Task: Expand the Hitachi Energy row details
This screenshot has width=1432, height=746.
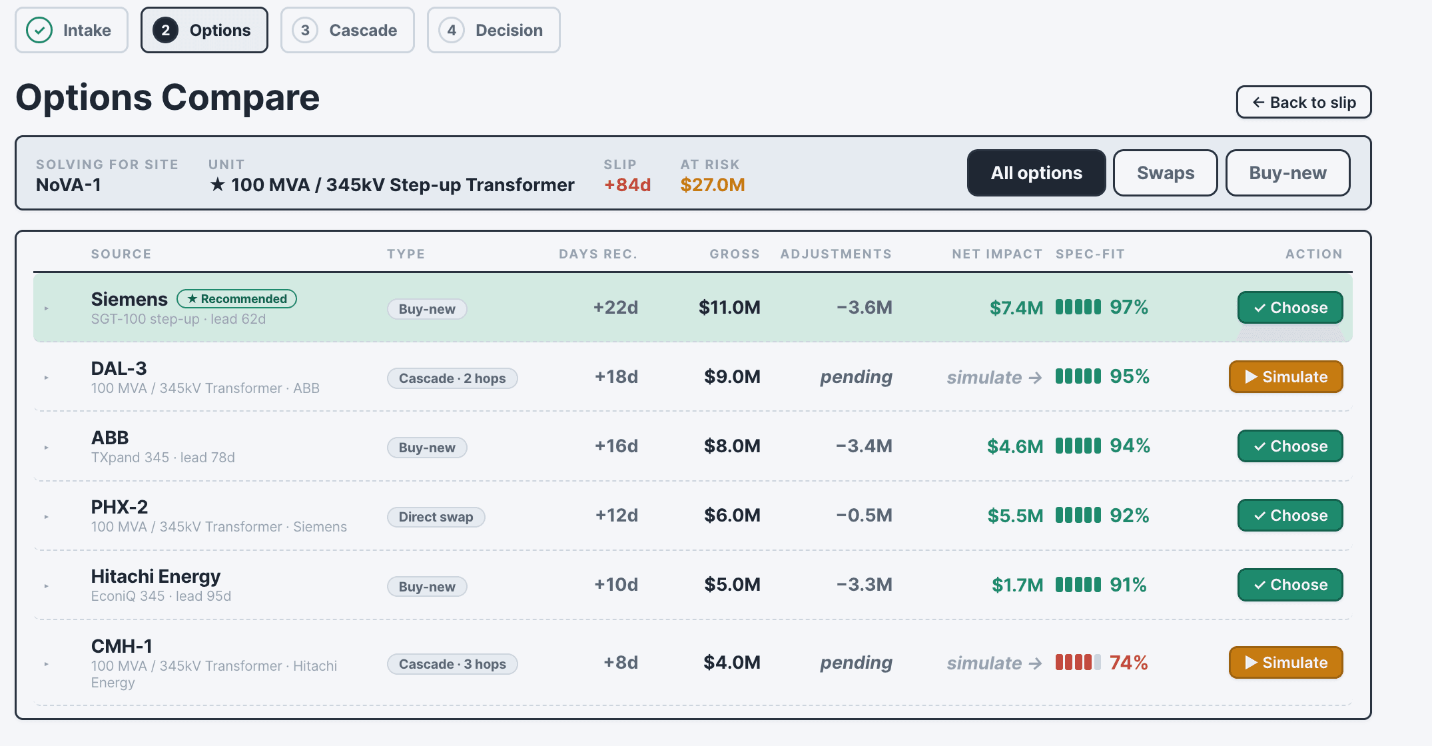Action: 47,586
